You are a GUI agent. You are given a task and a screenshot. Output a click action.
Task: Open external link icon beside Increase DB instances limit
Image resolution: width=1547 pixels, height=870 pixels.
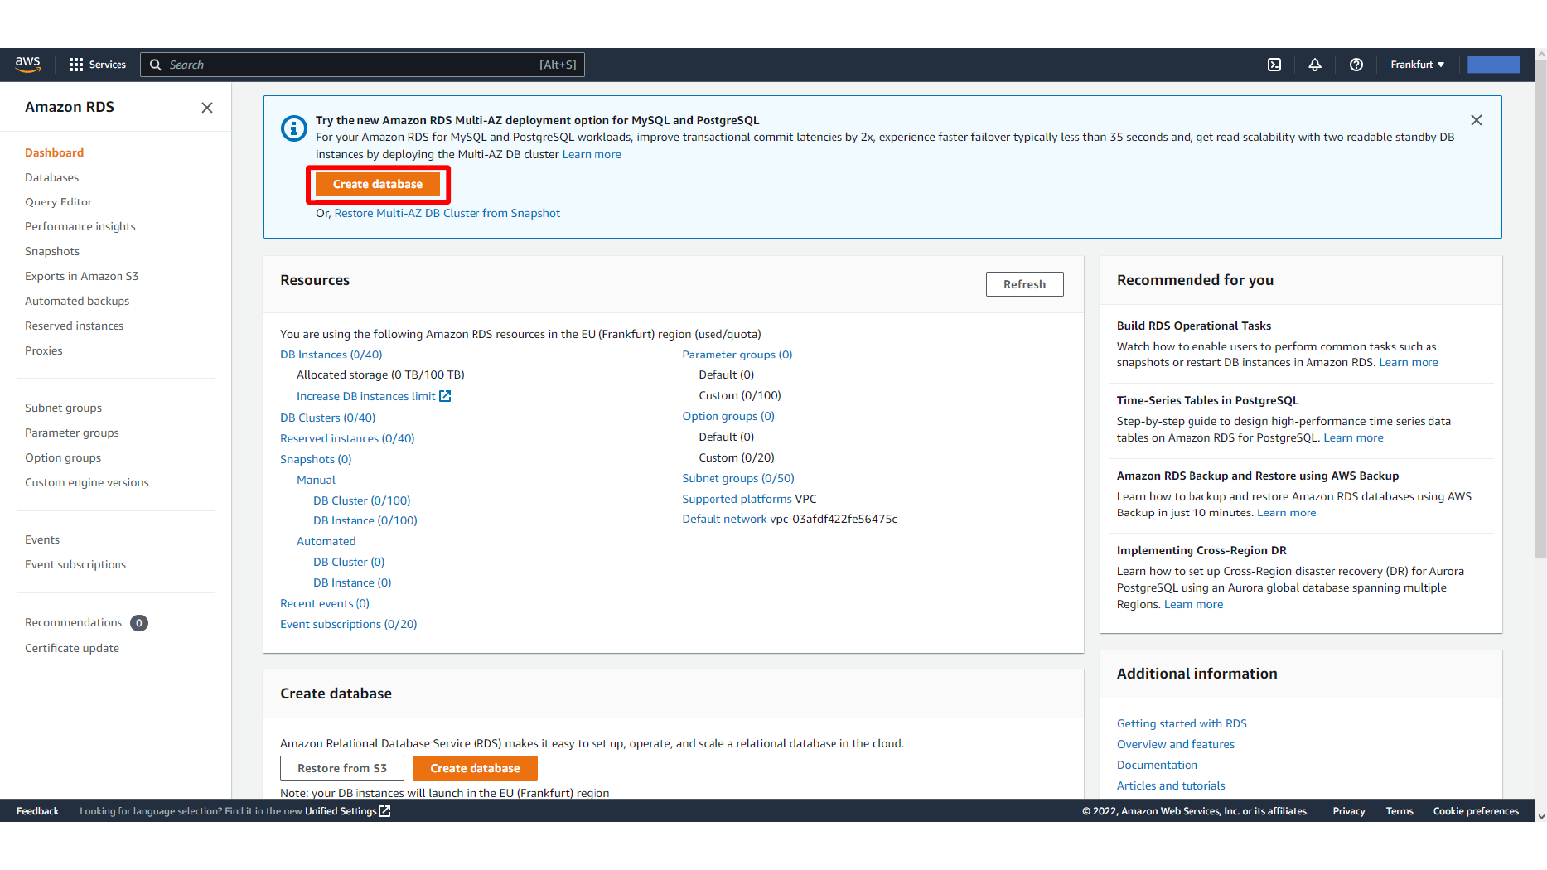coord(445,396)
